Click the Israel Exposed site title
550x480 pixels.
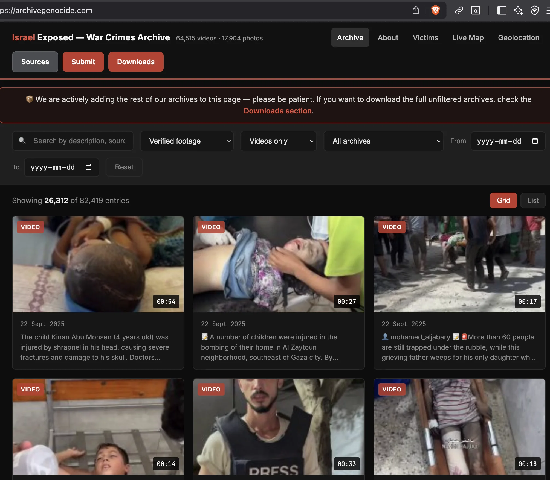pos(91,37)
